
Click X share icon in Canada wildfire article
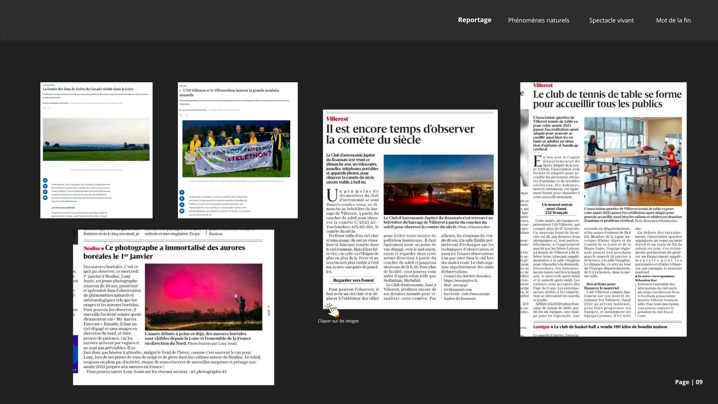(45, 186)
